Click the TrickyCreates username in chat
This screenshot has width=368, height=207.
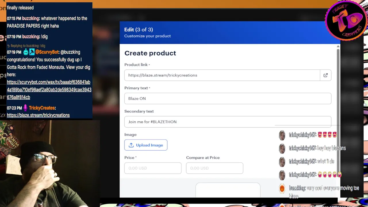pos(42,108)
